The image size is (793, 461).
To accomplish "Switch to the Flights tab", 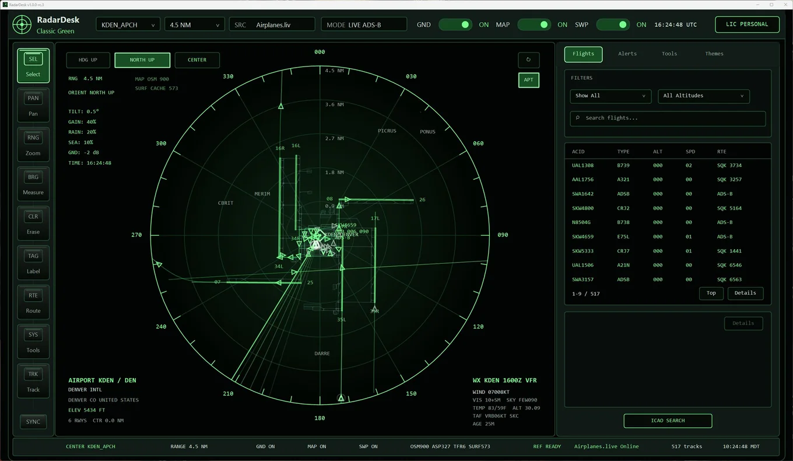I will (x=583, y=54).
